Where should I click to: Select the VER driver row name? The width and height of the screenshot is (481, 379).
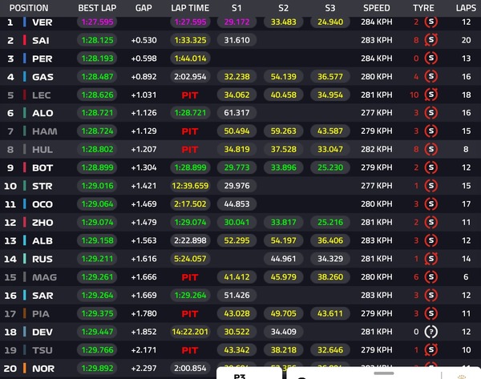(x=42, y=22)
